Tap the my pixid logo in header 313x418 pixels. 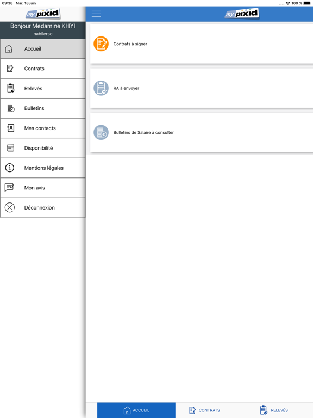242,14
